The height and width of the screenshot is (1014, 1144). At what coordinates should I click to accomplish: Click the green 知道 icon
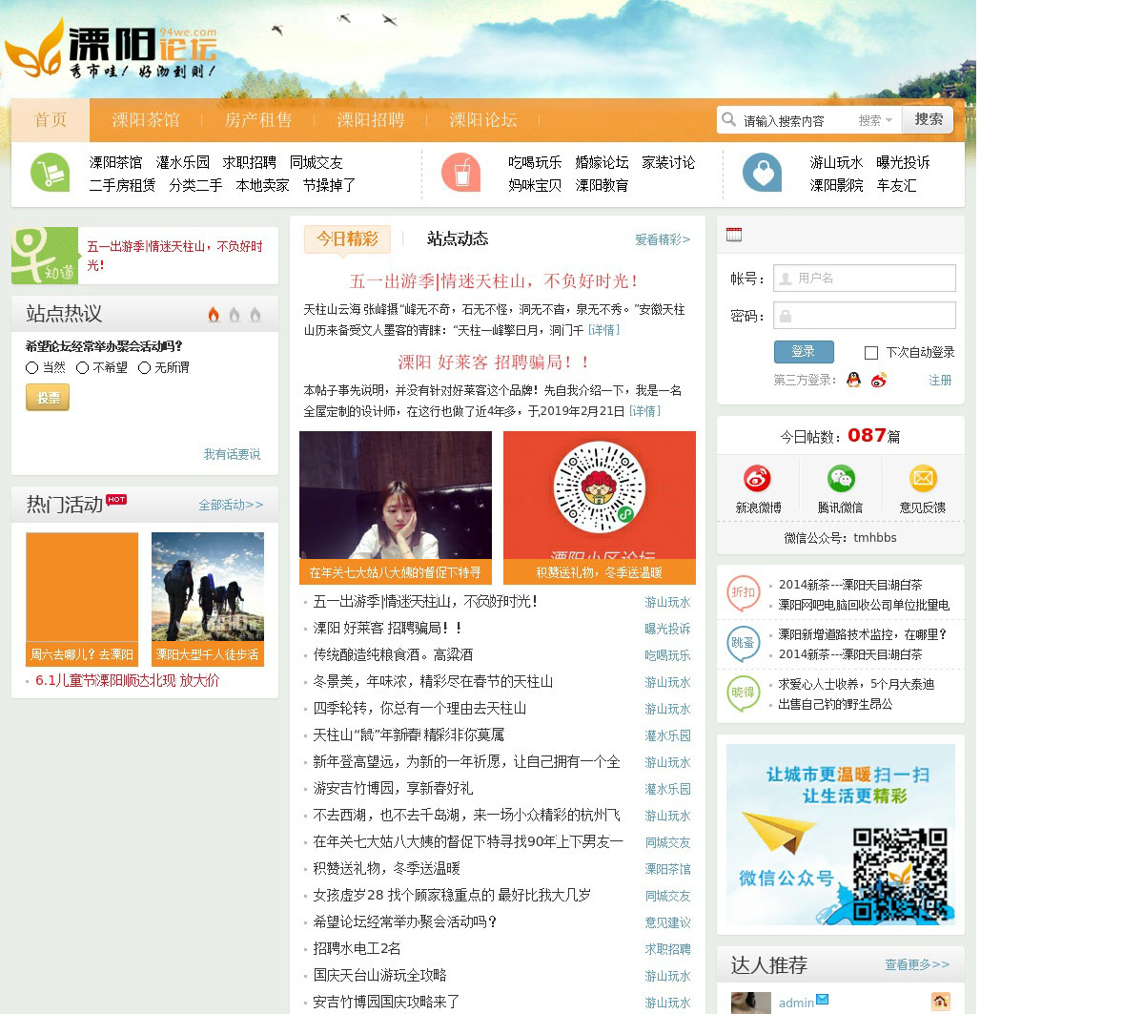coord(45,256)
